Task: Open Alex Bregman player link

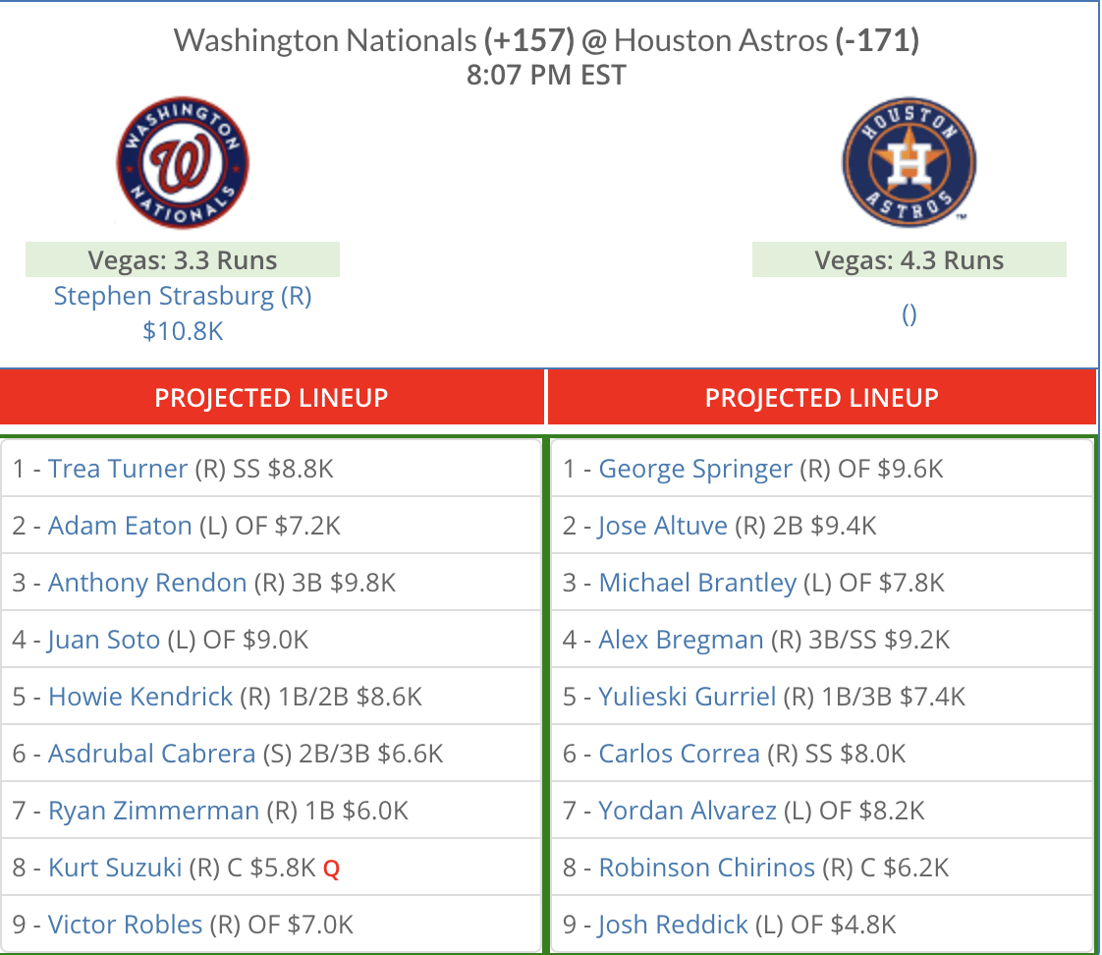Action: 681,640
